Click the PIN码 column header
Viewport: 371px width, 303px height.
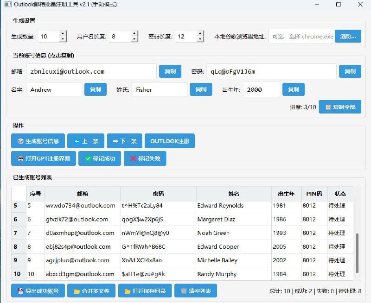tap(314, 194)
